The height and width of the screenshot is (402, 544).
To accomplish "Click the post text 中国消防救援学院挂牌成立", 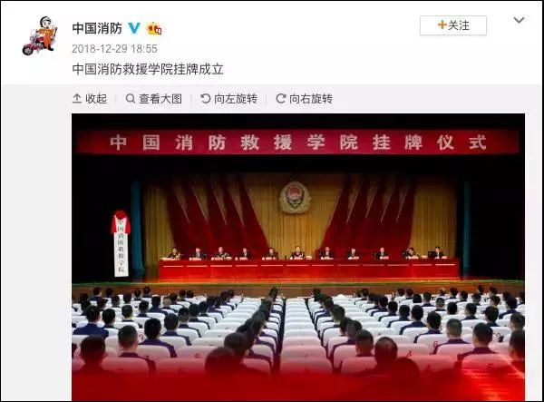I will tap(148, 69).
